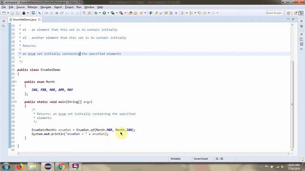
Task: Click the Step Into icon
Action: click(67, 13)
